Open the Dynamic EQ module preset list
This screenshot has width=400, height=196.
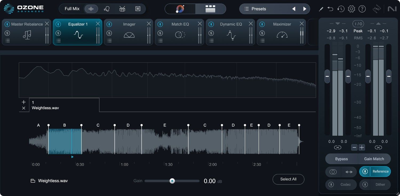tap(211, 41)
